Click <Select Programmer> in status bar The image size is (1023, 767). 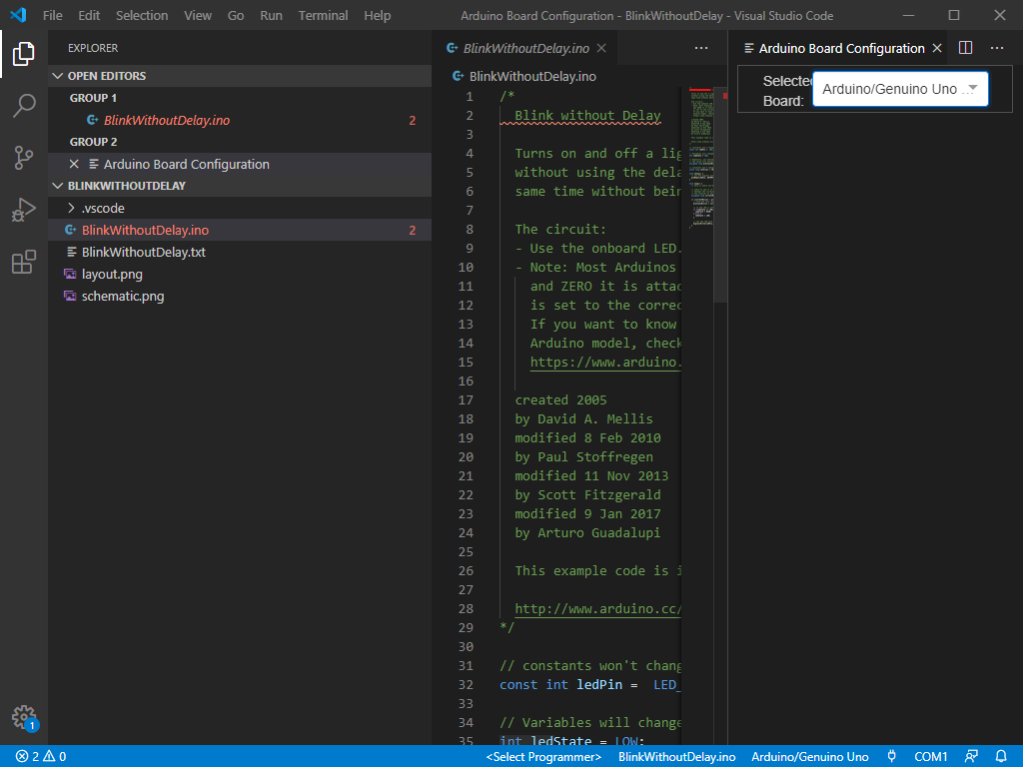543,757
